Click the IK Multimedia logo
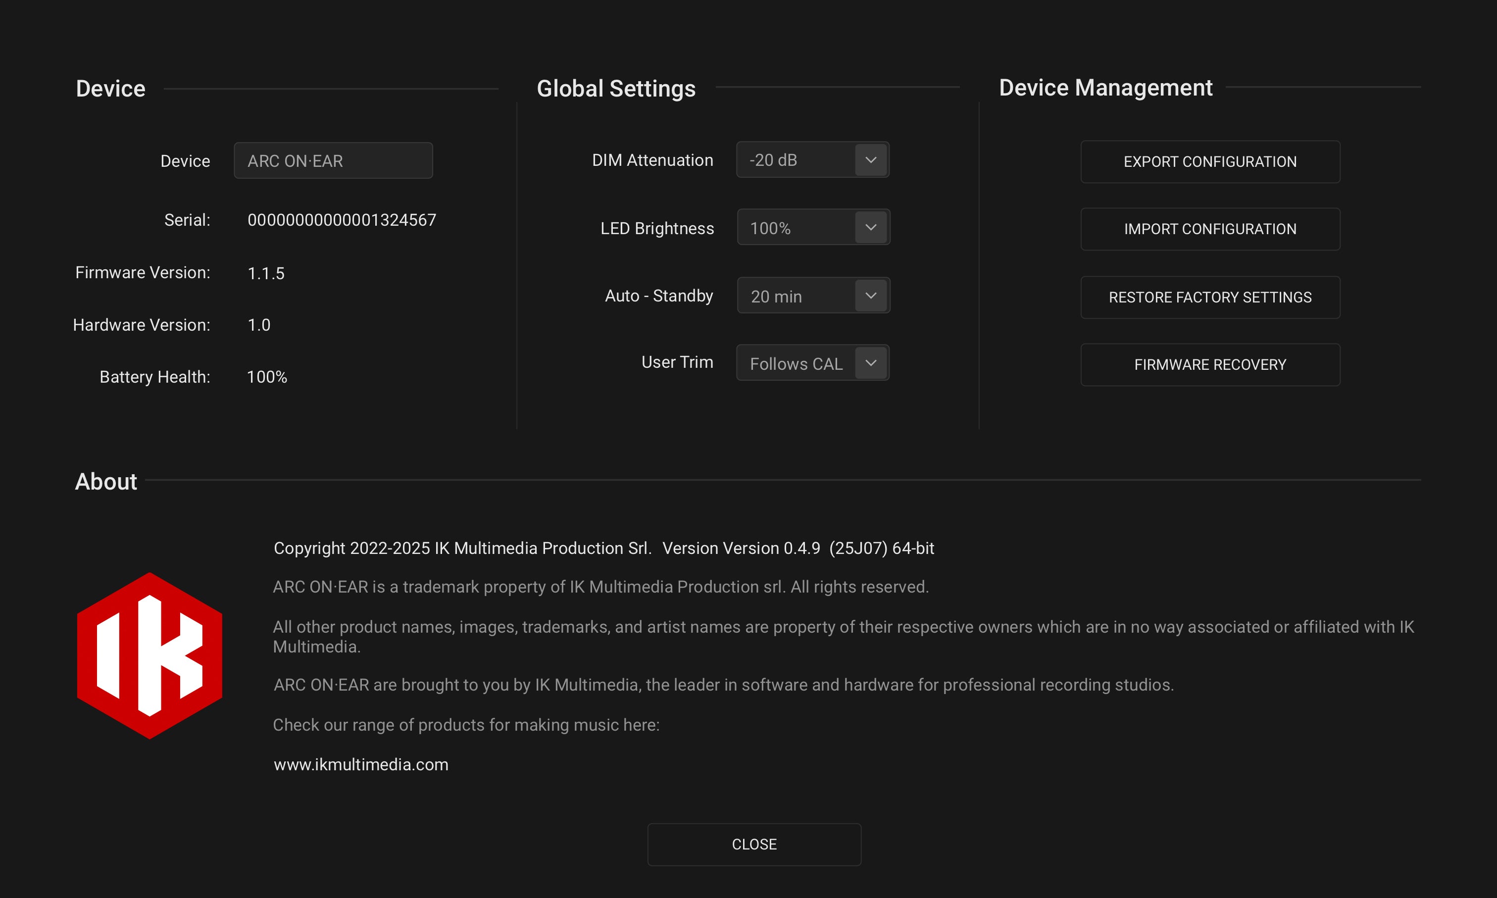This screenshot has width=1497, height=898. click(x=150, y=655)
